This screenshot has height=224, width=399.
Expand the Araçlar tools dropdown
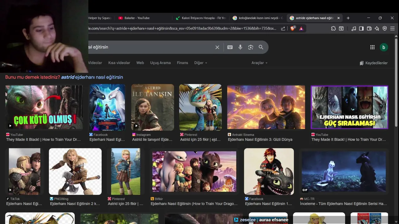tap(259, 63)
